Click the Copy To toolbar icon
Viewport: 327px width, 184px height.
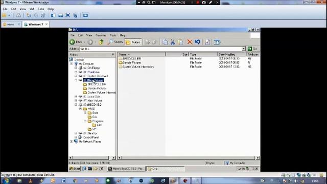click(154, 42)
